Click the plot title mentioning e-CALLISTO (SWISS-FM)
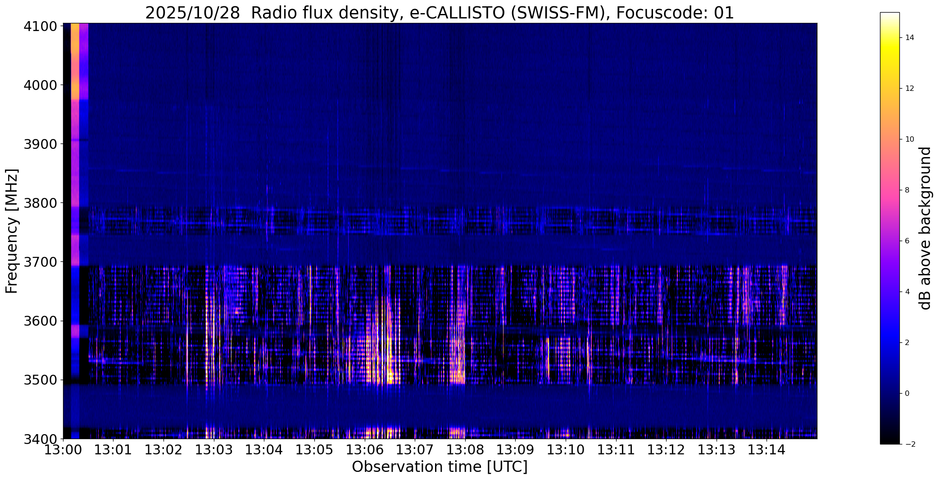The image size is (939, 480). coord(440,13)
